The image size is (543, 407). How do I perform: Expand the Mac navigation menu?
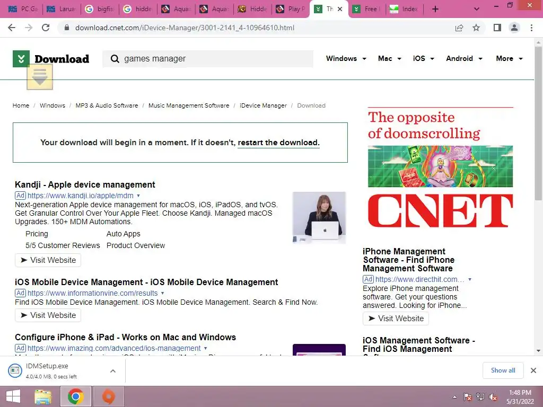coord(390,58)
